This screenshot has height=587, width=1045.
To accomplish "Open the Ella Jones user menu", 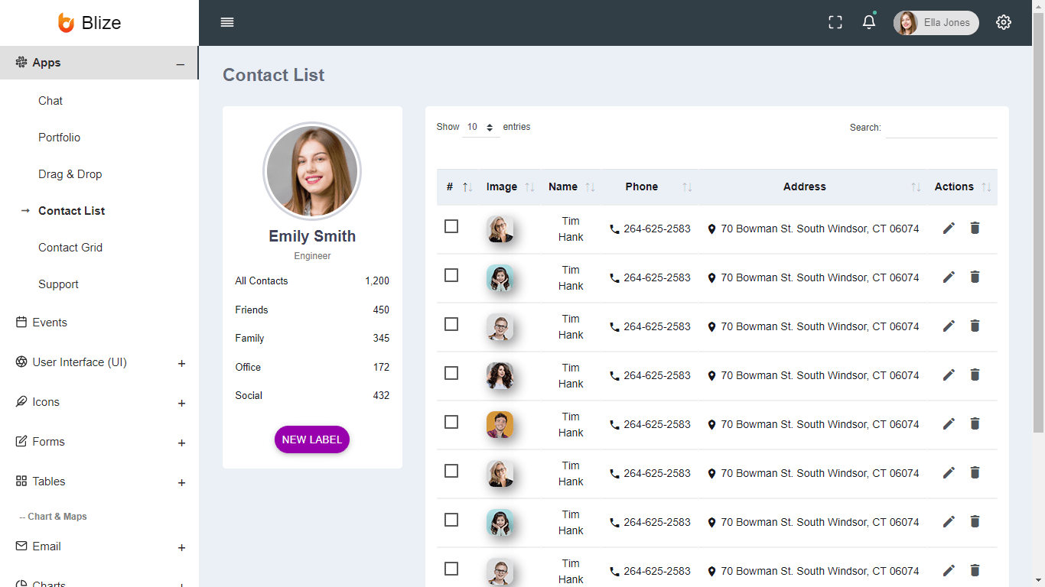I will click(936, 23).
